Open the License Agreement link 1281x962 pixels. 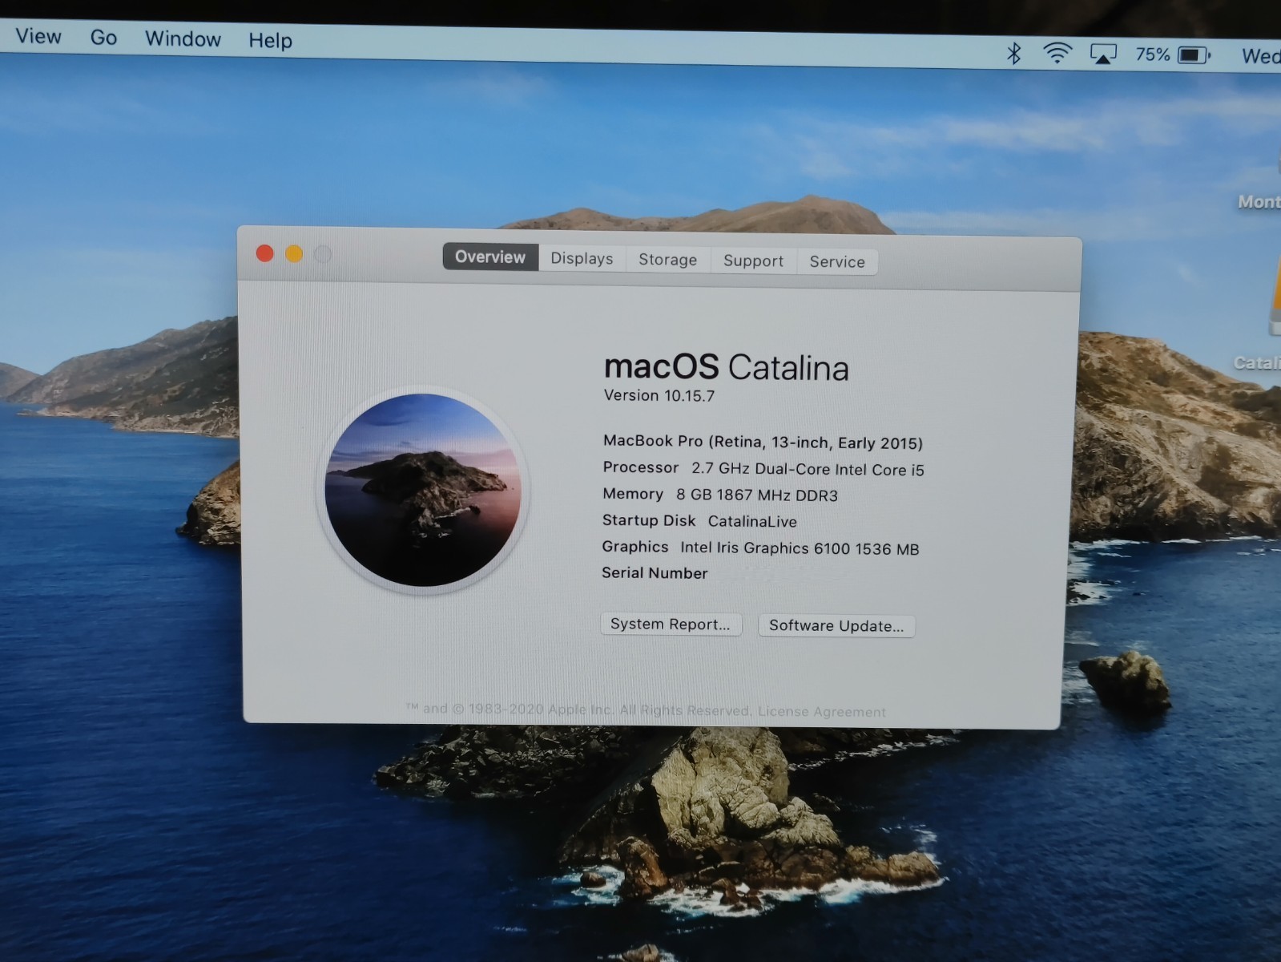click(x=822, y=711)
